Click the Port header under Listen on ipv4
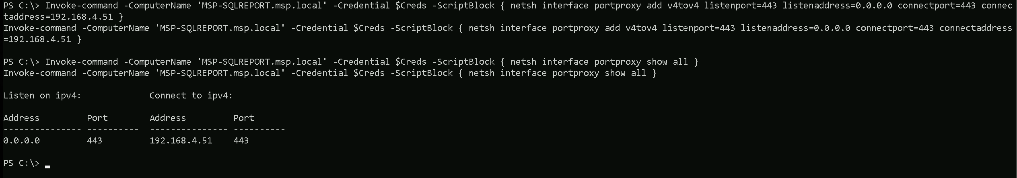The height and width of the screenshot is (178, 1017). 97,118
